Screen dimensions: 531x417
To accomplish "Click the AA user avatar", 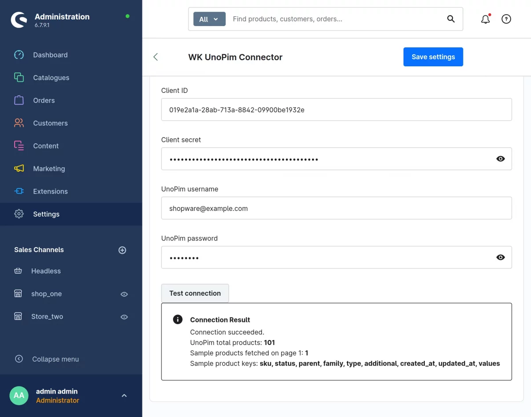I will click(x=19, y=395).
